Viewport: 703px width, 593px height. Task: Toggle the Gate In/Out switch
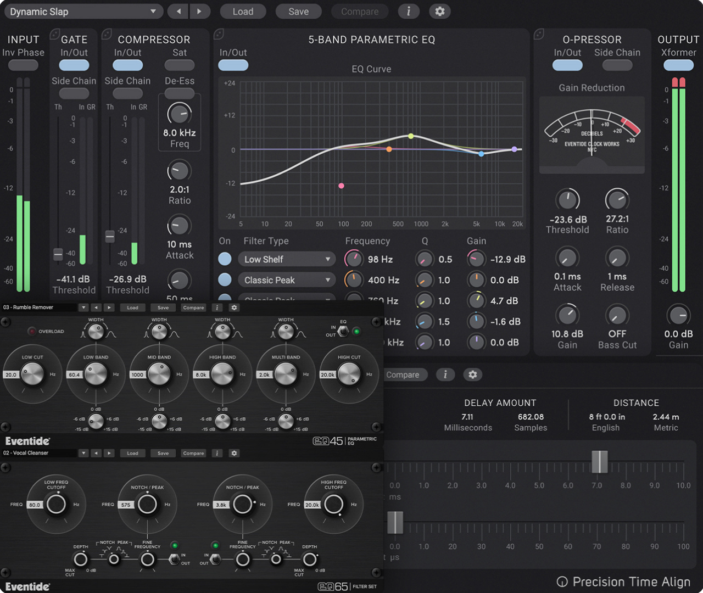(74, 65)
